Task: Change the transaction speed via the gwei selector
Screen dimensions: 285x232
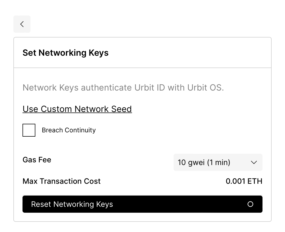Action: (x=218, y=162)
